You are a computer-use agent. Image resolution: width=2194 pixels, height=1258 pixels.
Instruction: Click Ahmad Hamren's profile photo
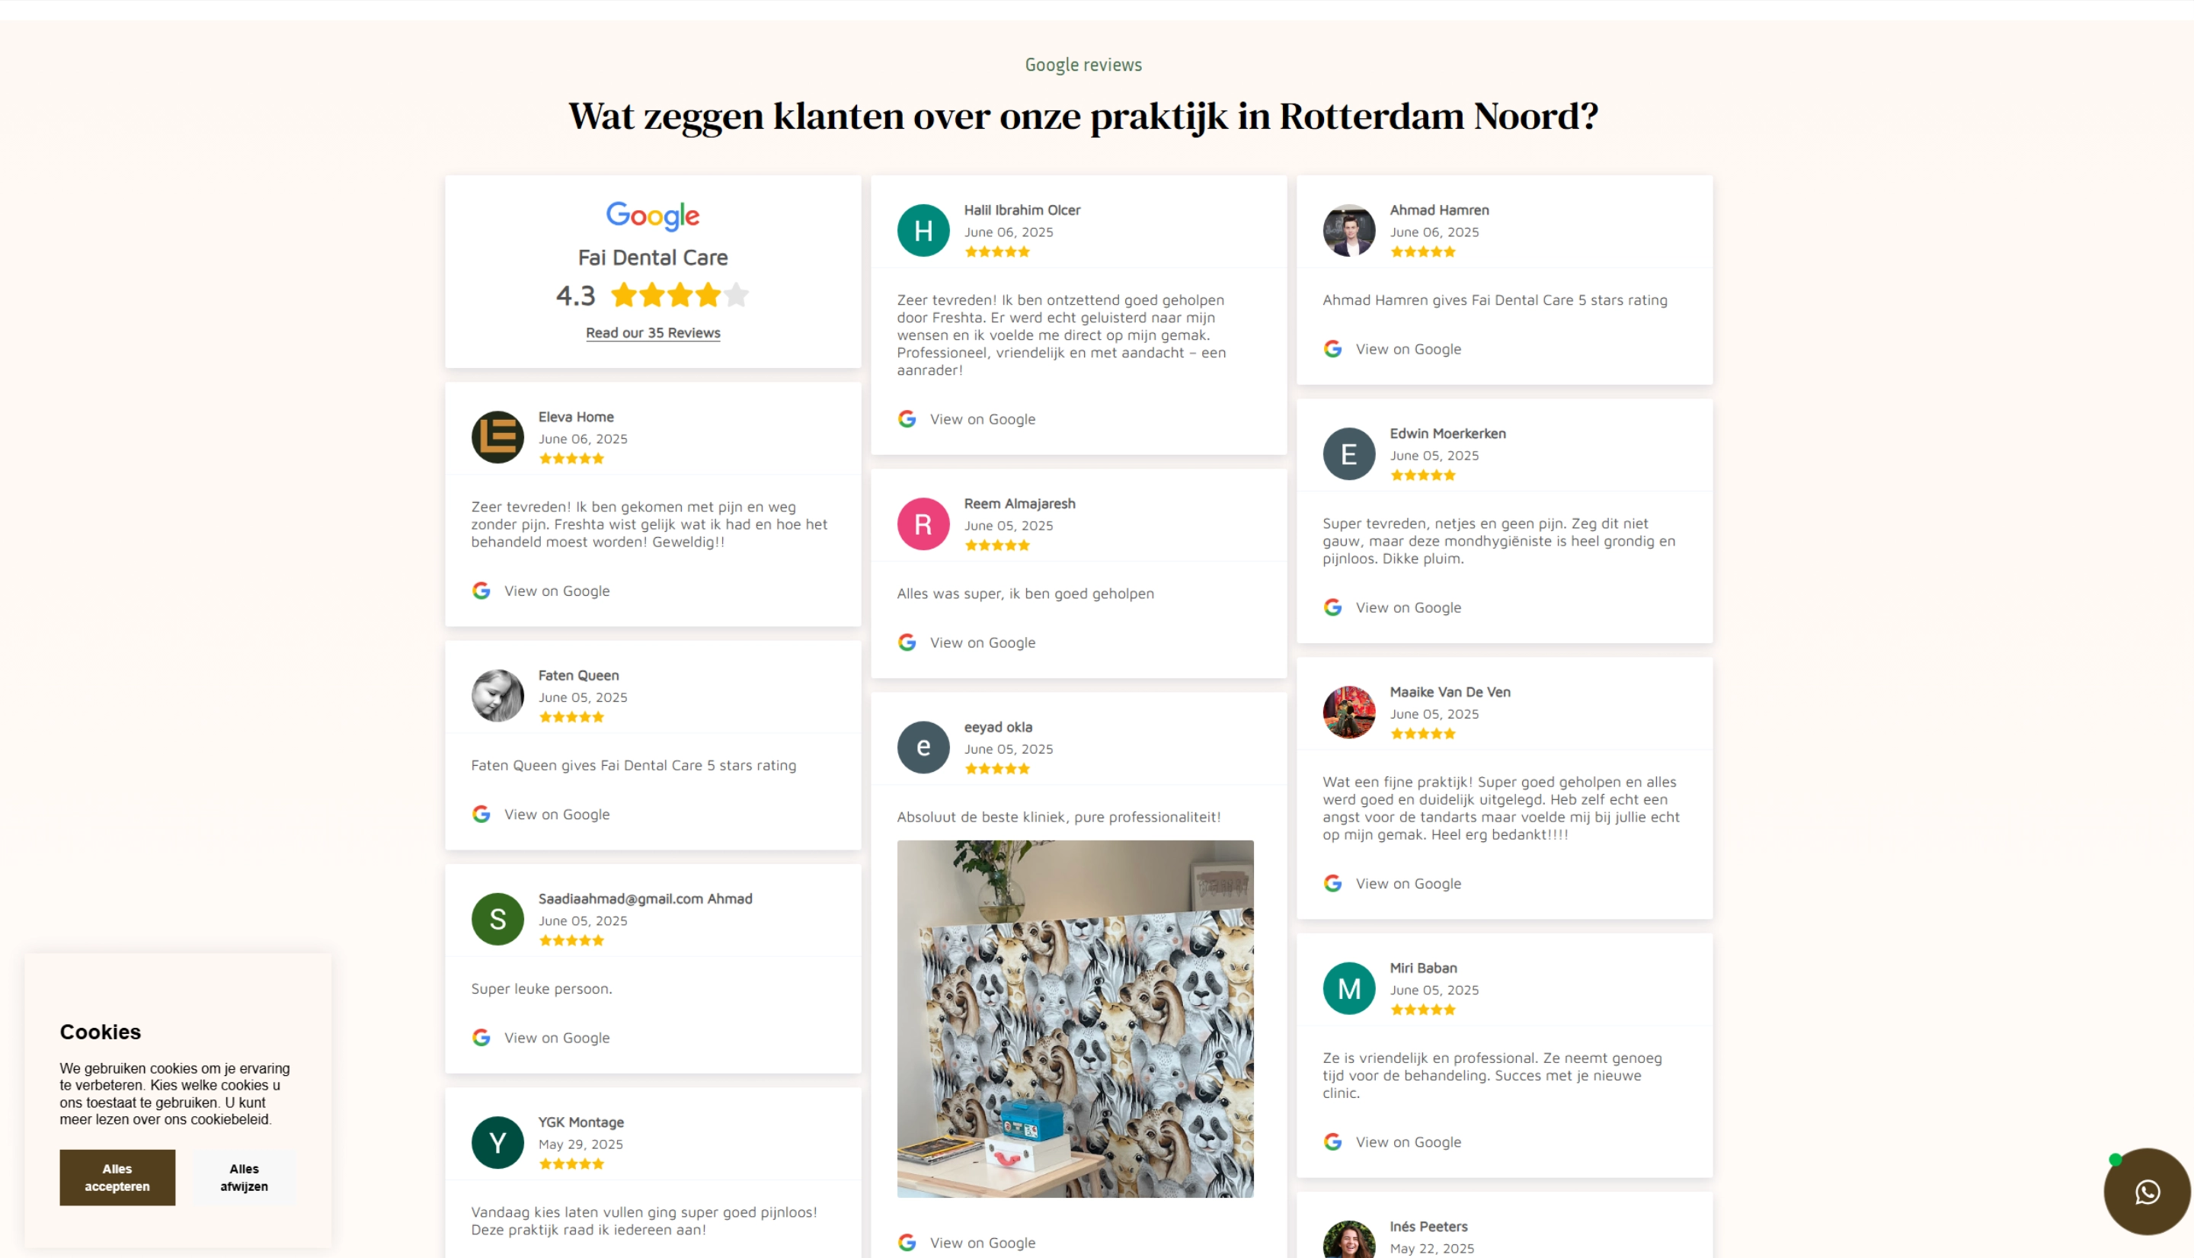(1348, 231)
